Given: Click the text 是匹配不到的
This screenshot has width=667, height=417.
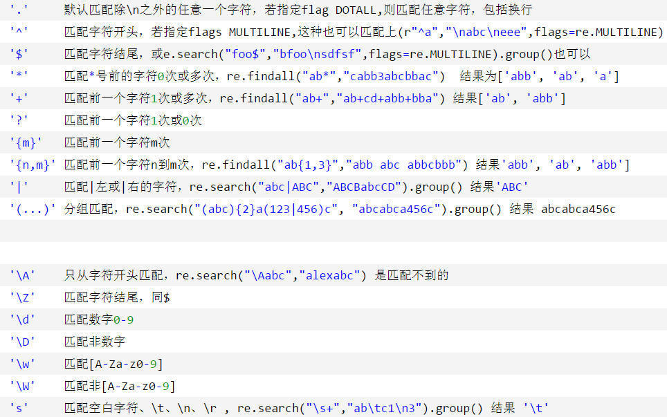Looking at the screenshot, I should (x=412, y=275).
